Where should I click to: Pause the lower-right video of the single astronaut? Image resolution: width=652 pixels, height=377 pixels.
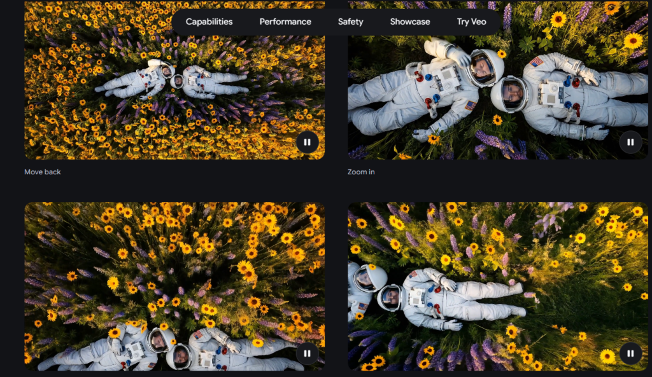pyautogui.click(x=630, y=353)
